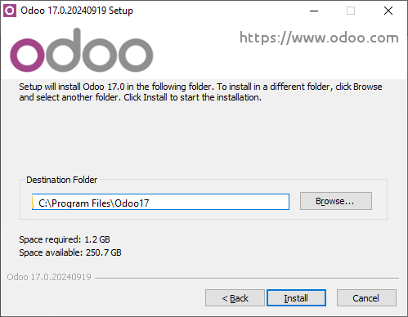Click the Destination Folder group label
The image size is (408, 317).
click(x=62, y=180)
